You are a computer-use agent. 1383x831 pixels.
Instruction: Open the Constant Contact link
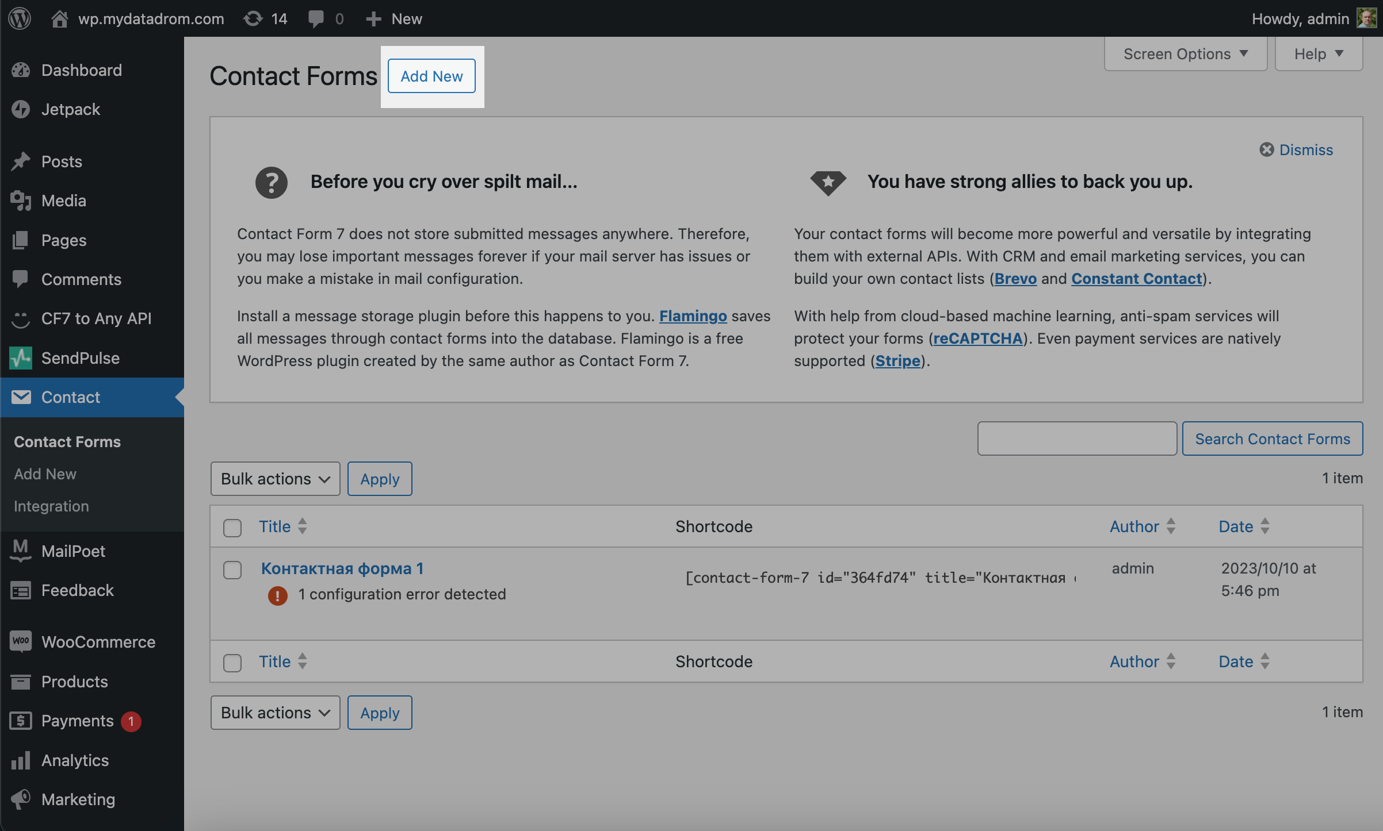[1137, 279]
